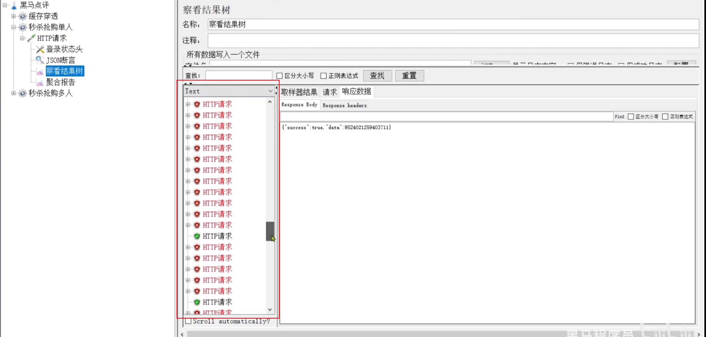Select the 登录状态头 wrench icon

(x=40, y=49)
